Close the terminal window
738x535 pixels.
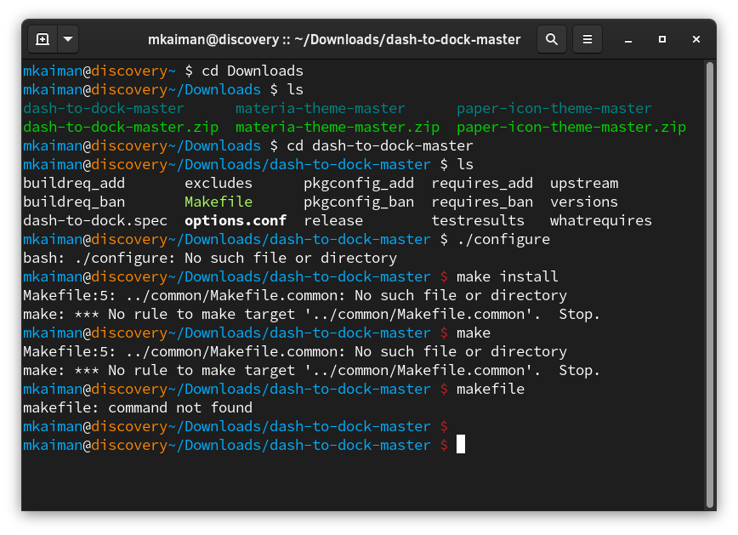click(x=696, y=39)
